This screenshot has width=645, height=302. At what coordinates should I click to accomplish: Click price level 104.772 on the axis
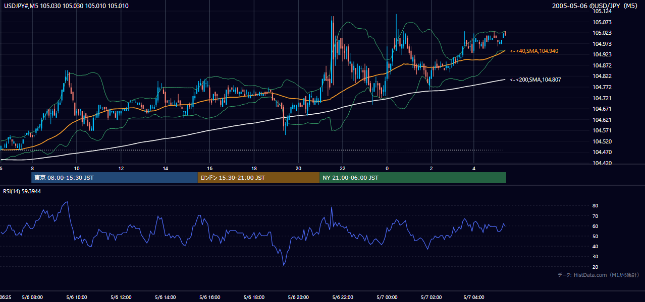pos(602,87)
